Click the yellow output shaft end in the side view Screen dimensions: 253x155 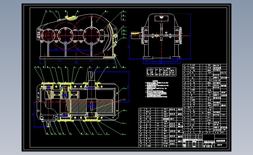click(135, 33)
